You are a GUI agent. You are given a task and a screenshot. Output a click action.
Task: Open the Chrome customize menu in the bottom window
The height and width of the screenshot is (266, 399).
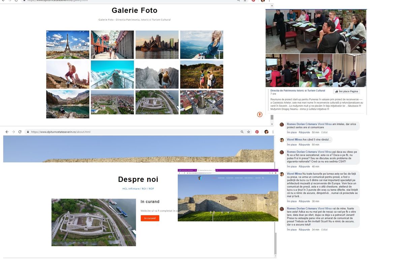coord(273,132)
